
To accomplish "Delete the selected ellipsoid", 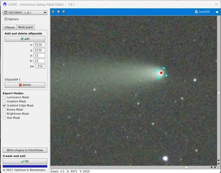I will (x=25, y=85).
